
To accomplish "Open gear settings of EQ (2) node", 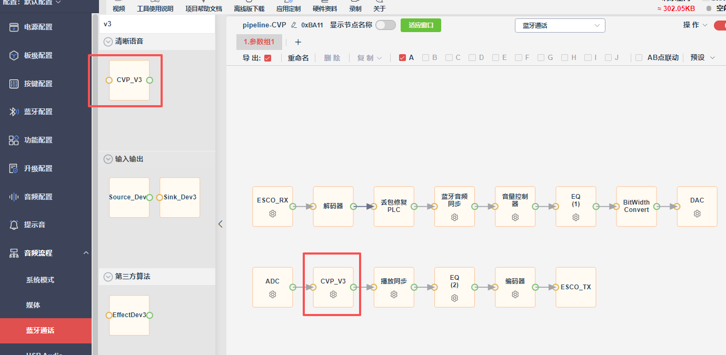I will [x=454, y=298].
